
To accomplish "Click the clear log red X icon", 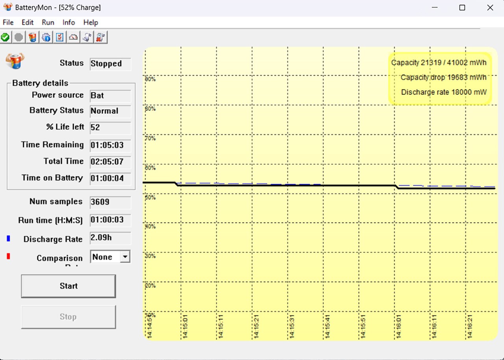I will (100, 37).
